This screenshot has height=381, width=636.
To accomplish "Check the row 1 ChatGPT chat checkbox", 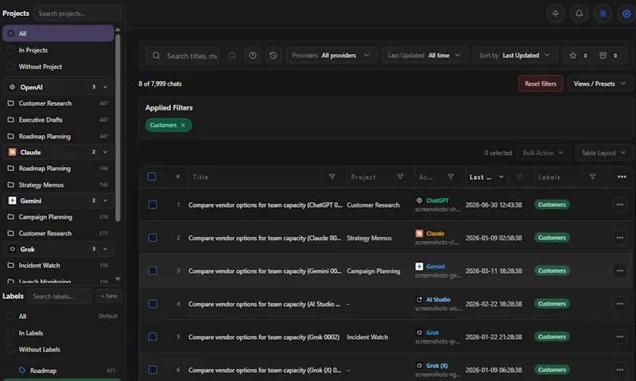I will click(153, 205).
